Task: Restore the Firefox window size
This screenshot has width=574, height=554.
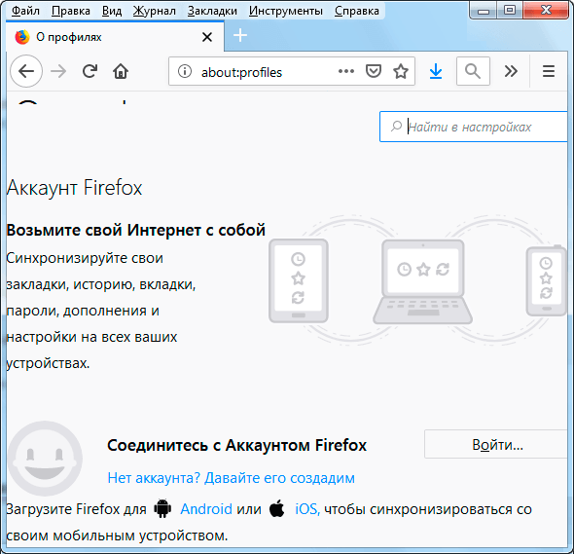Action: [x=510, y=11]
